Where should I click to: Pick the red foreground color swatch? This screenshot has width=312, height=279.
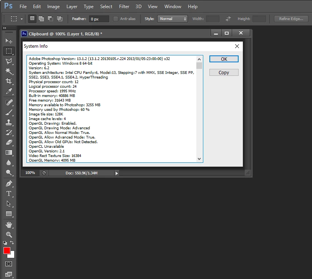6,250
